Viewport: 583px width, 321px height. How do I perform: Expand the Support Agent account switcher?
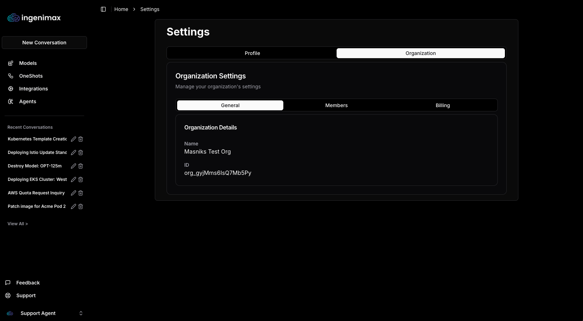pos(81,313)
